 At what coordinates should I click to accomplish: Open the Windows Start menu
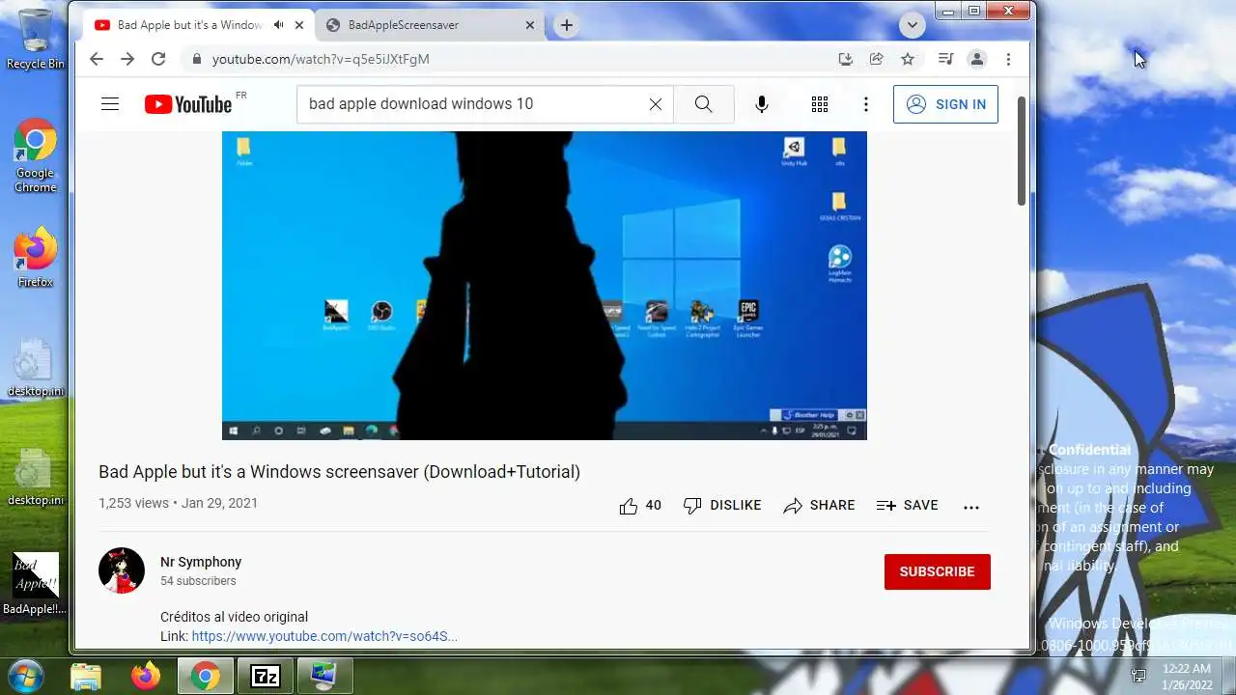coord(25,676)
